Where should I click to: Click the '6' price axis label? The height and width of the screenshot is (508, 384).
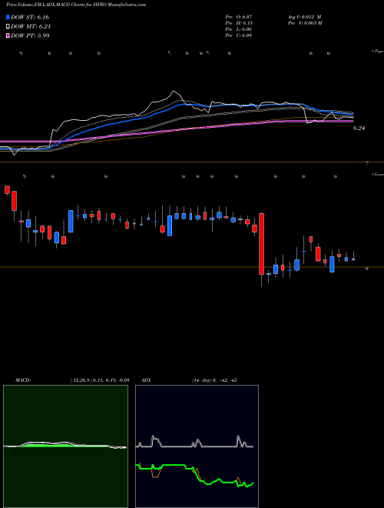[367, 269]
